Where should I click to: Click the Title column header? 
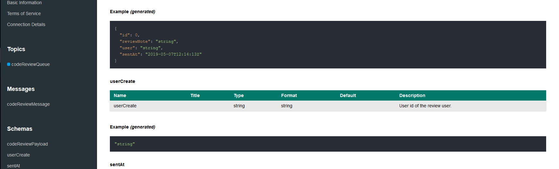click(195, 95)
